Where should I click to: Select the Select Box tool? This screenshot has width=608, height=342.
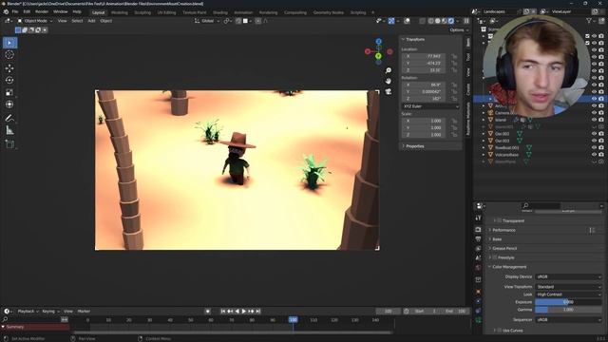[9, 43]
